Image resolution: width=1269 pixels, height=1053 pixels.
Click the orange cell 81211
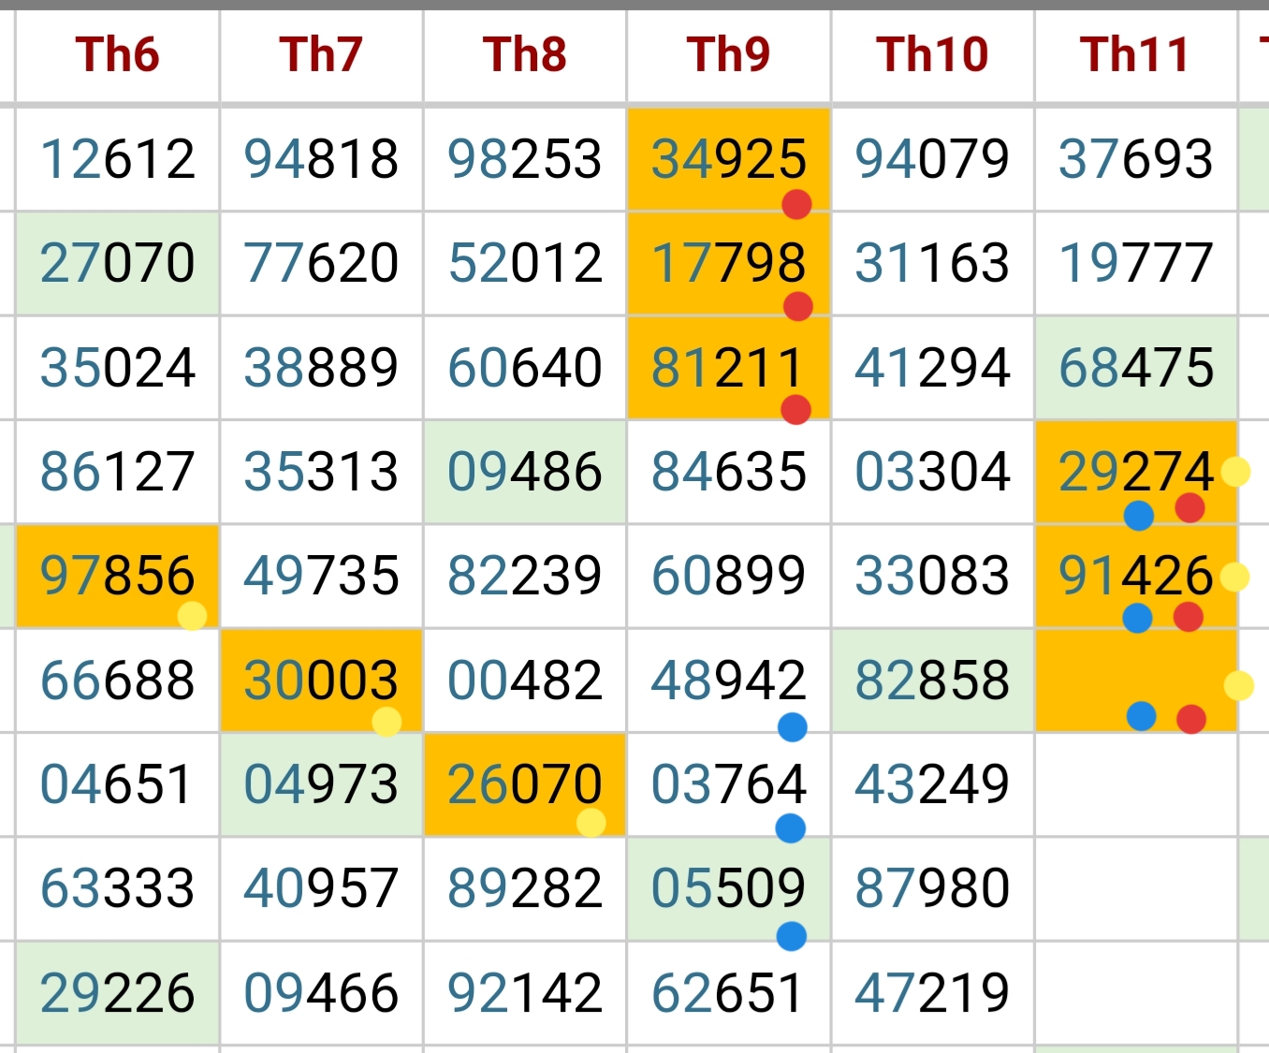(x=728, y=367)
